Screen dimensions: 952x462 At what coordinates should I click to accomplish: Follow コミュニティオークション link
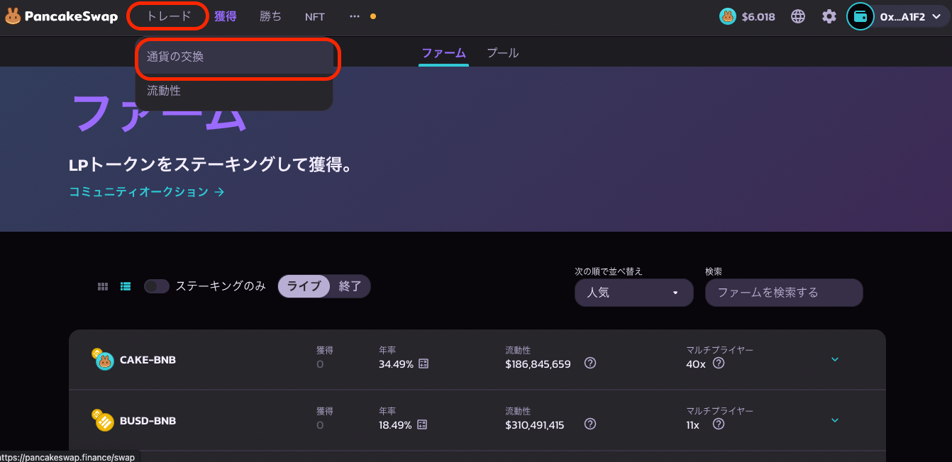147,192
